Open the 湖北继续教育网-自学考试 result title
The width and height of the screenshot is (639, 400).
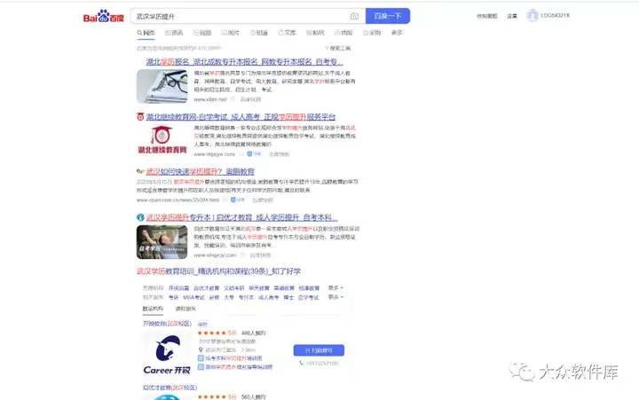(241, 117)
